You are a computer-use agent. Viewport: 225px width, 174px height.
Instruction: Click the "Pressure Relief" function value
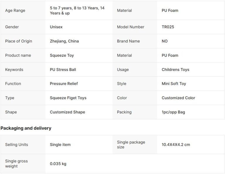pos(64,84)
